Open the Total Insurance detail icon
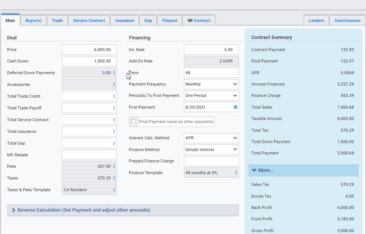366x234 pixels. click(114, 131)
